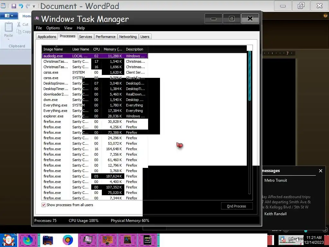Click Processes: 75 in status bar
This screenshot has height=247, width=329.
tap(45, 221)
